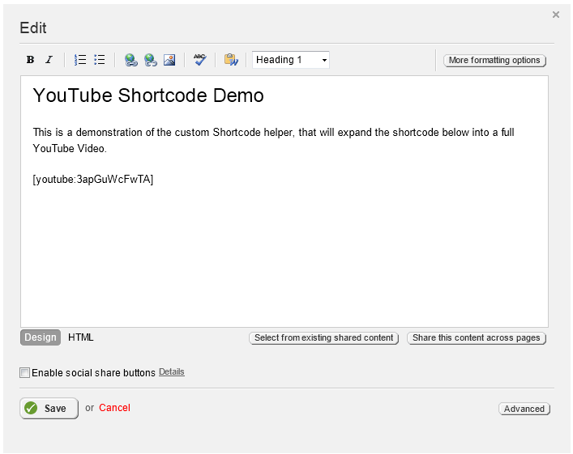Click the paste from Word icon
The height and width of the screenshot is (454, 573).
231,60
